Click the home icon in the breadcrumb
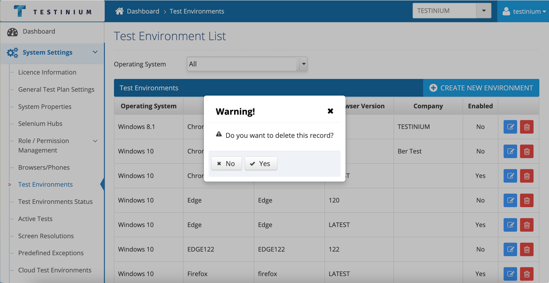 click(x=119, y=11)
